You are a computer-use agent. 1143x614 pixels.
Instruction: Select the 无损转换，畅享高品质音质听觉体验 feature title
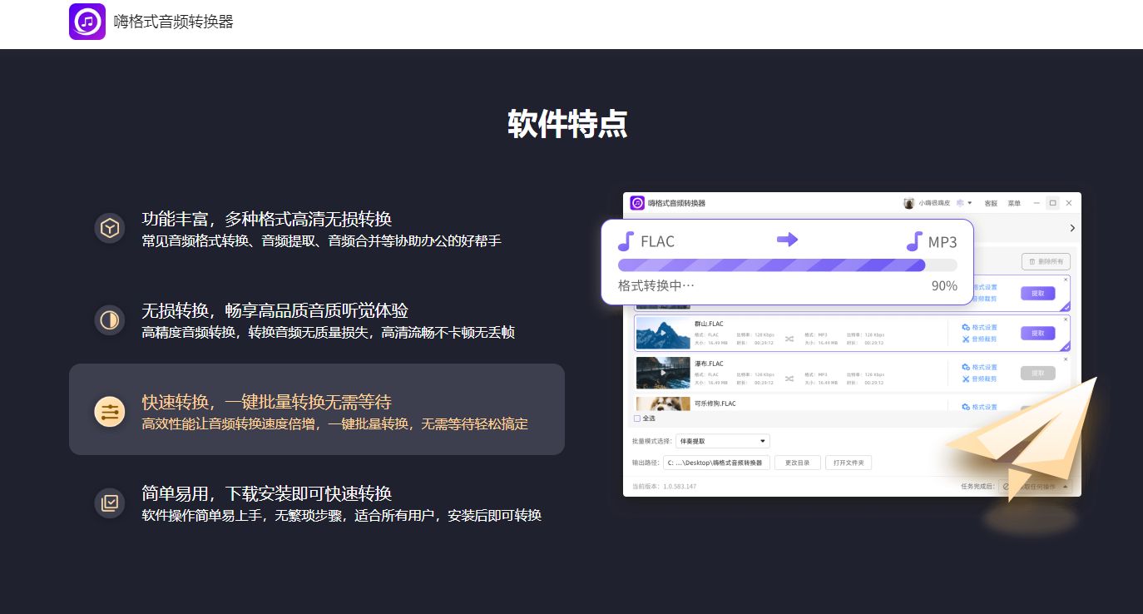[x=275, y=310]
